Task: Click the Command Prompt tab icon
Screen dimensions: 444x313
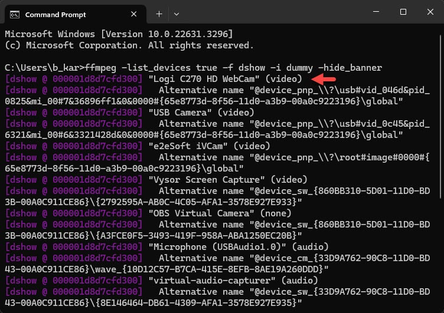Action: [14, 14]
